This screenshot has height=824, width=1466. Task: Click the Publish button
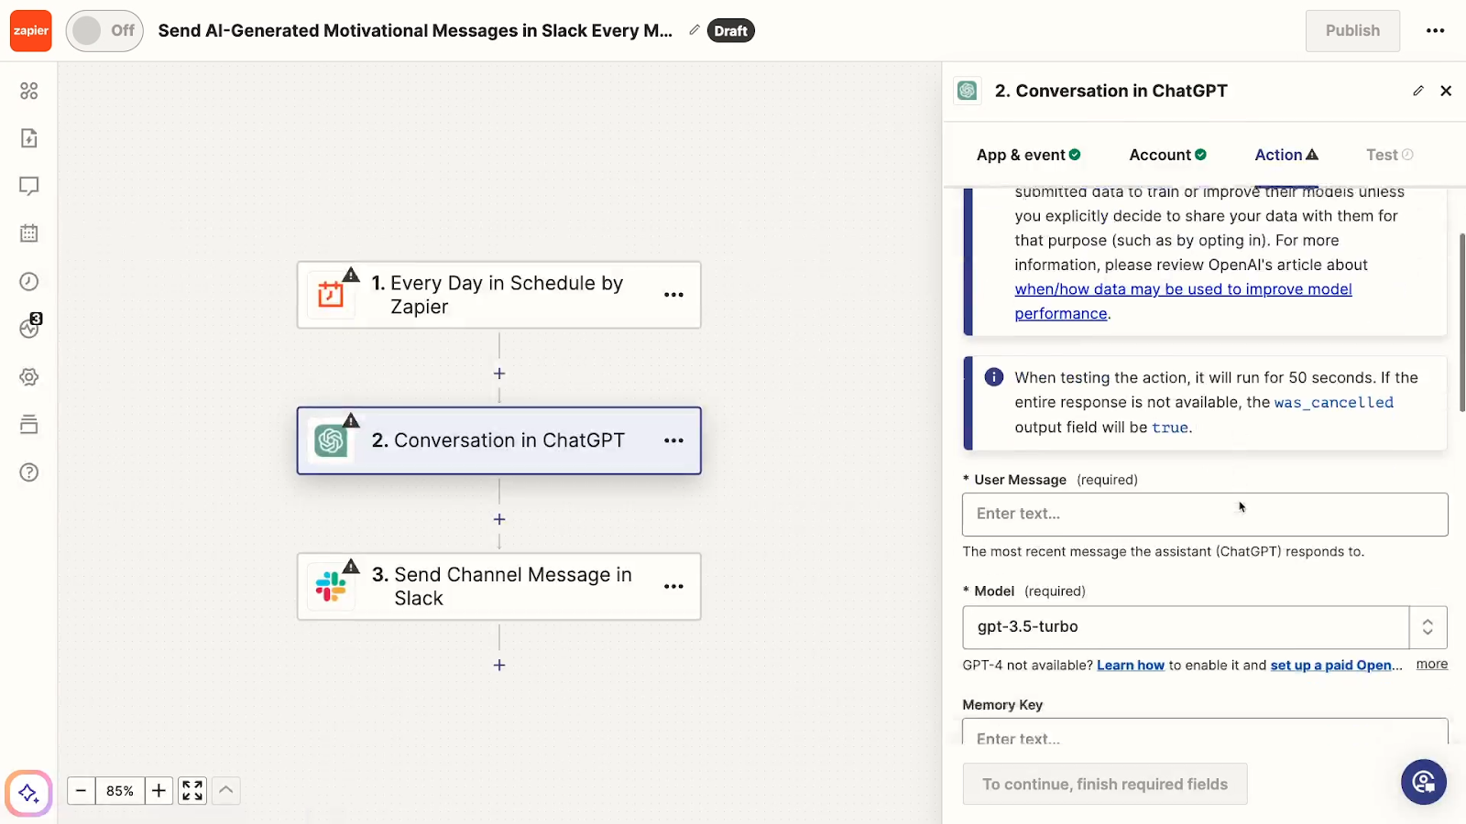pyautogui.click(x=1352, y=30)
